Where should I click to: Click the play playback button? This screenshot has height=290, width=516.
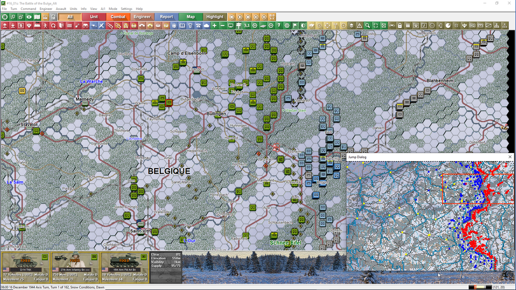(239, 17)
